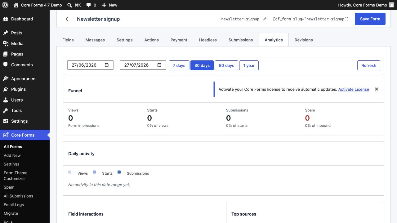Screen dimensions: 397x223
Task: Open Comments in the sidebar
Action: tap(25, 65)
